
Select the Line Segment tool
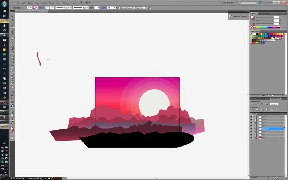(12, 36)
